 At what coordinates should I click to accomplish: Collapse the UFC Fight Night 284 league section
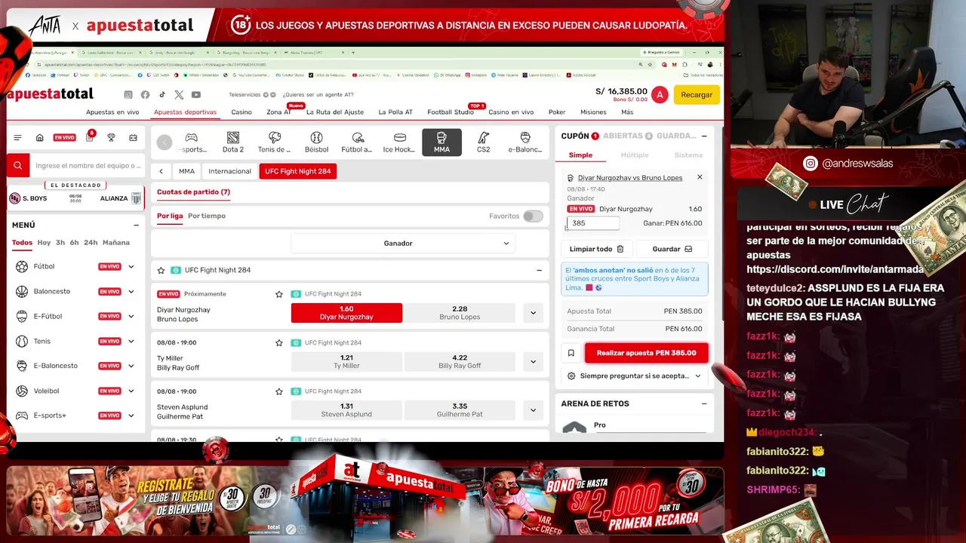[x=539, y=270]
